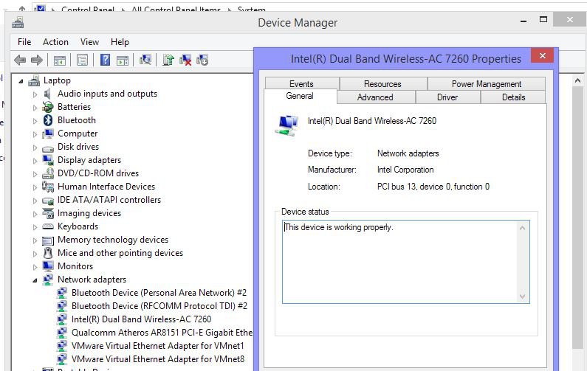Expand the Disk drives node

[35, 148]
